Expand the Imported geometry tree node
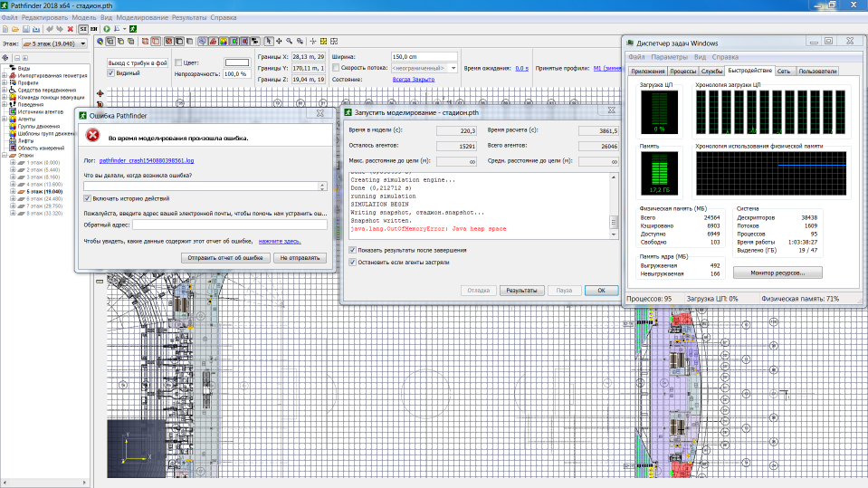868x488 pixels. click(5, 76)
